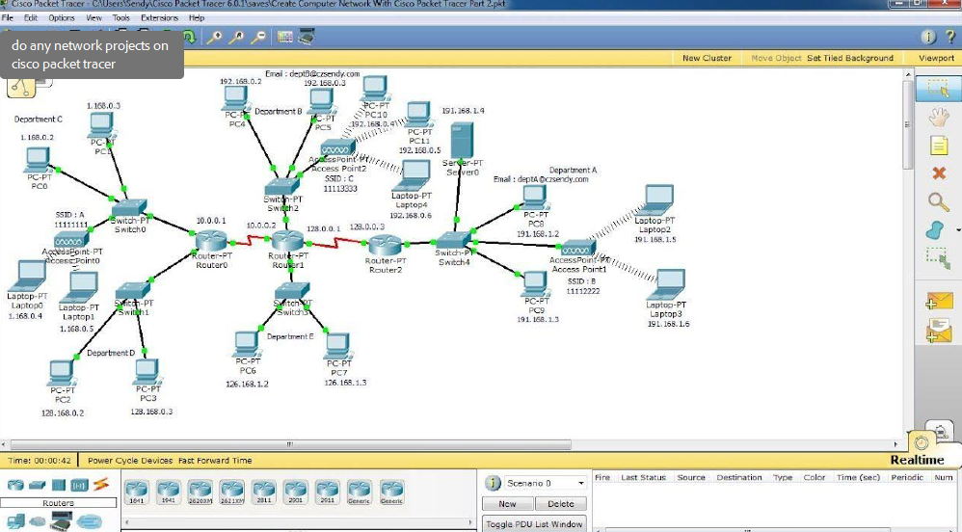Select the Server0 device on canvas
Image resolution: width=962 pixels, height=532 pixels.
click(x=462, y=141)
